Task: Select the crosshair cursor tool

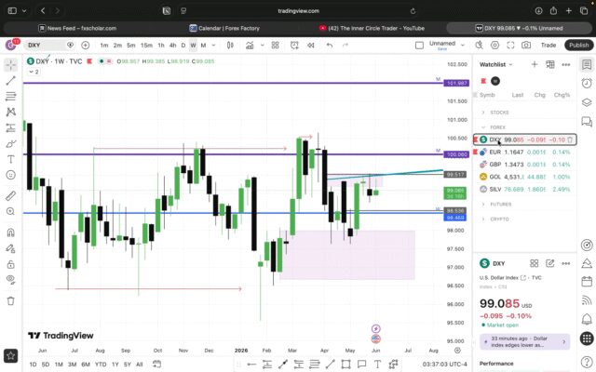Action: tap(10, 65)
